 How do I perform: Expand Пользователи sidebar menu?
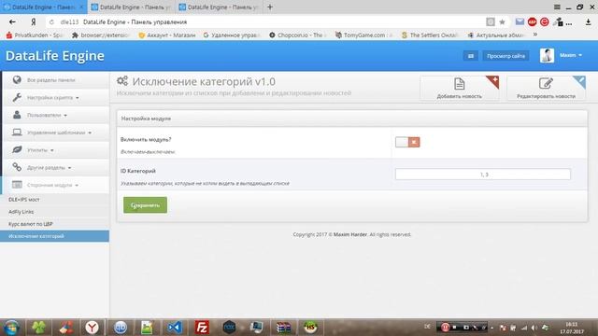pyautogui.click(x=47, y=115)
